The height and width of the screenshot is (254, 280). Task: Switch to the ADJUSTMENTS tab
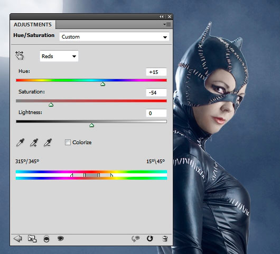[33, 24]
